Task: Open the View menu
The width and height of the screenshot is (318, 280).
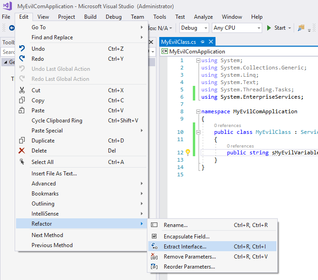Action: point(43,17)
